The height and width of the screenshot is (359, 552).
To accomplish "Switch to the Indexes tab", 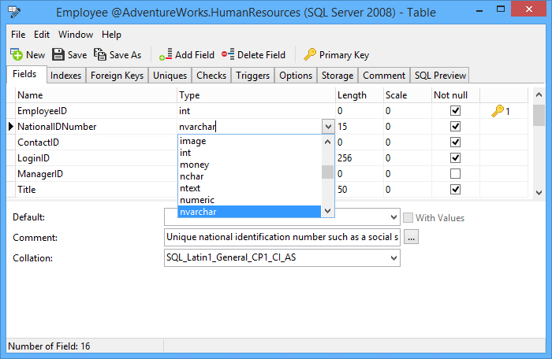I will pos(65,76).
